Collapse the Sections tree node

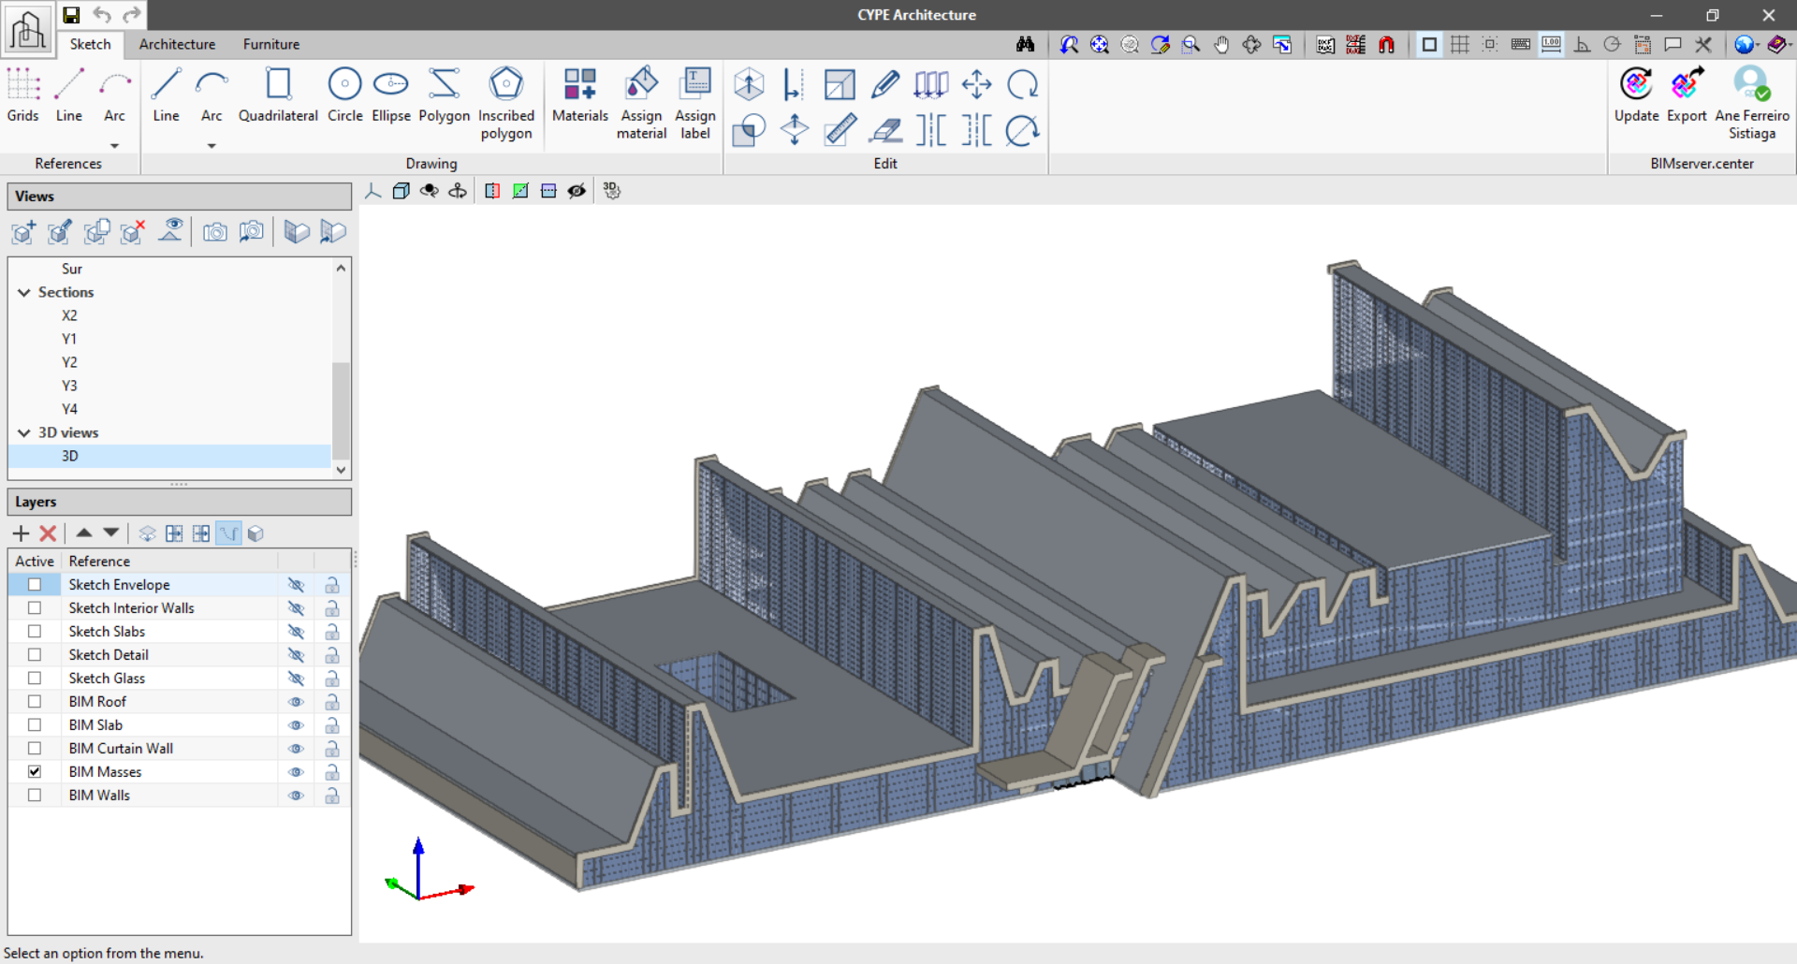coord(24,293)
